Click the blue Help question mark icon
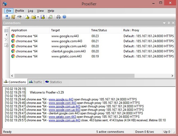Image resolution: width=178 pixels, height=136 pixels. (x=64, y=17)
